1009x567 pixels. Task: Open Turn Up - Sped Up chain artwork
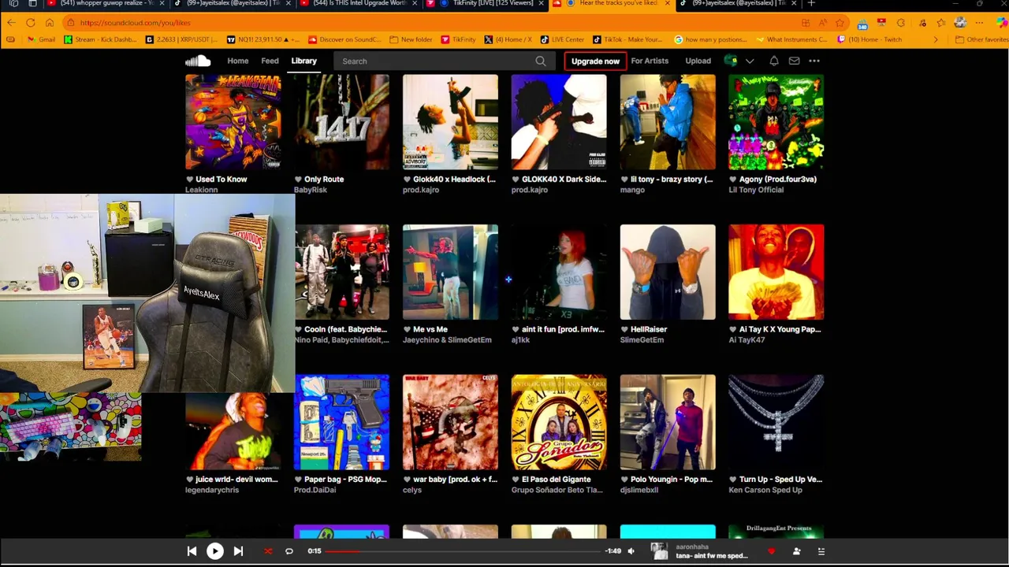(776, 422)
